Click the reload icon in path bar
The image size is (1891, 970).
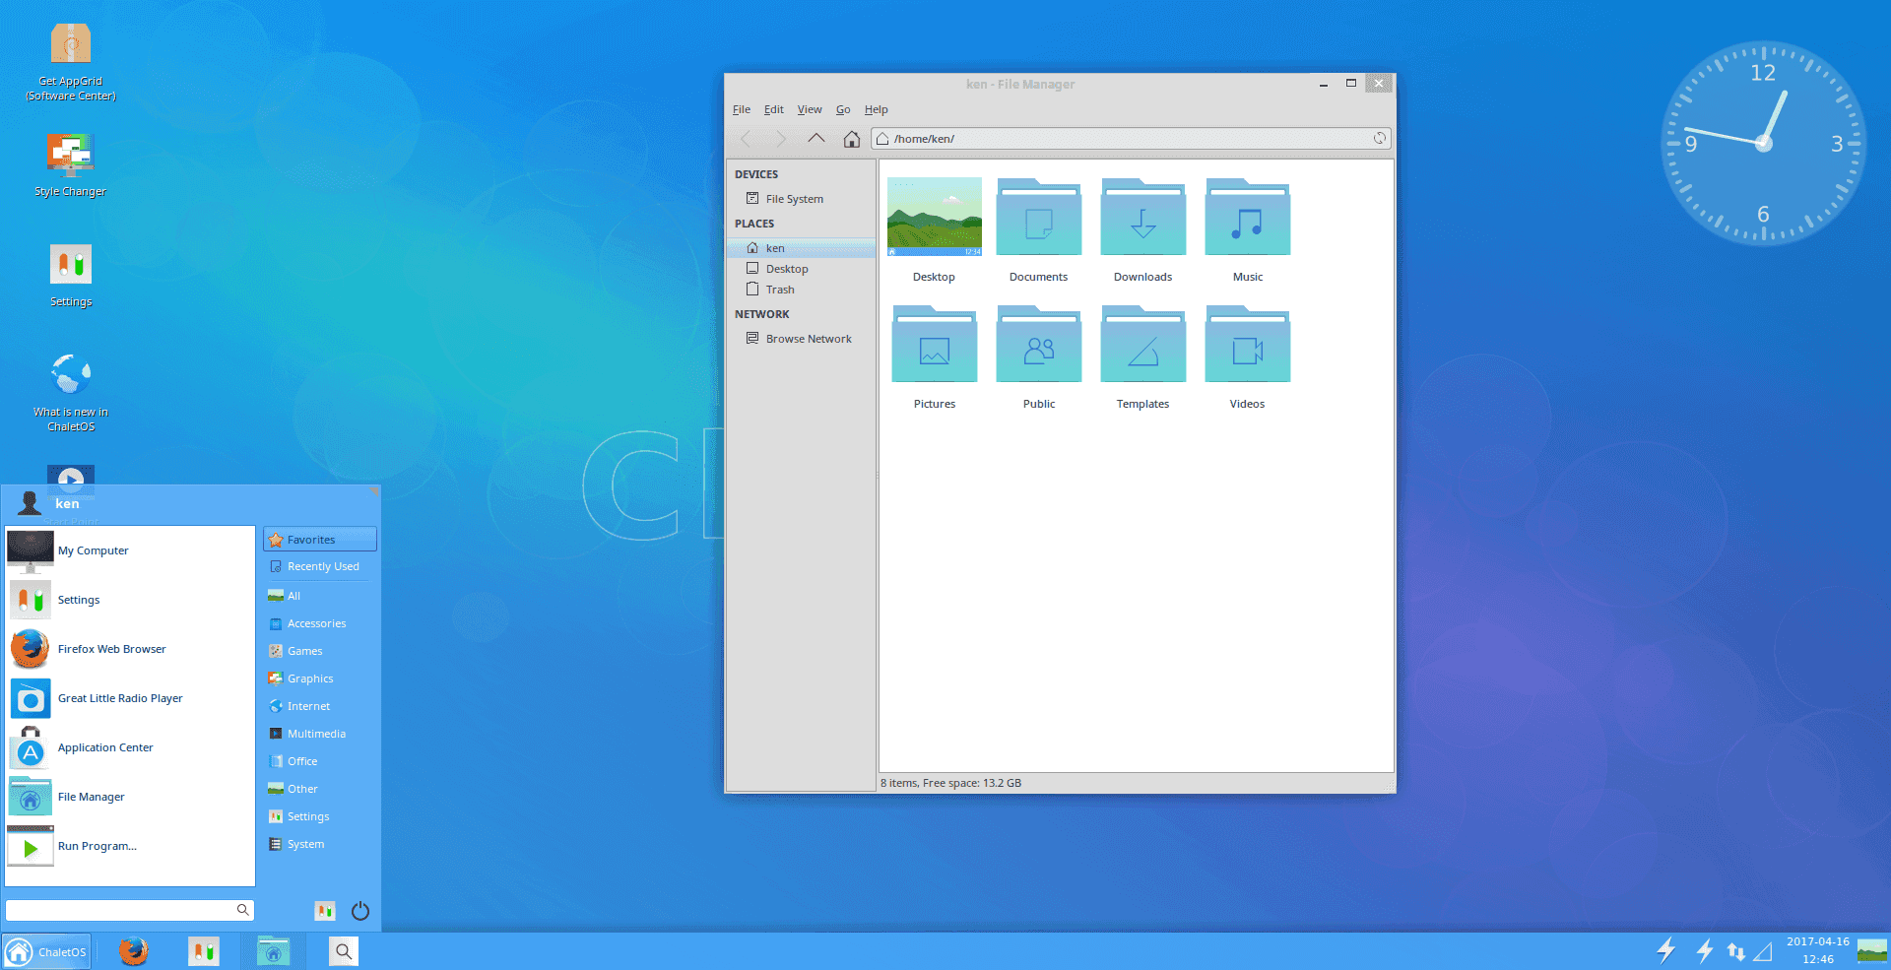(x=1379, y=139)
